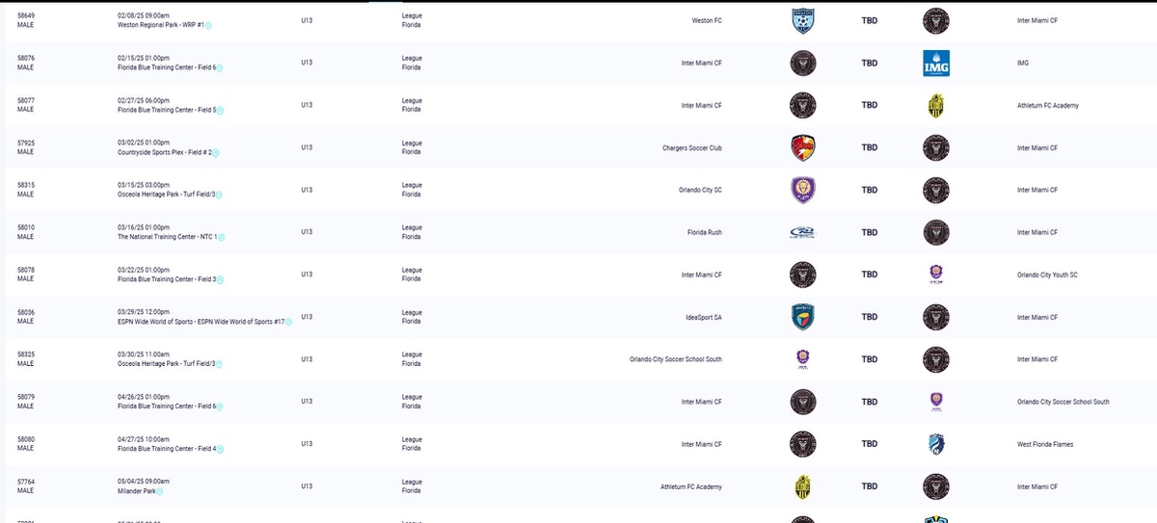
Task: Click the Weston FC team logo
Action: [802, 21]
